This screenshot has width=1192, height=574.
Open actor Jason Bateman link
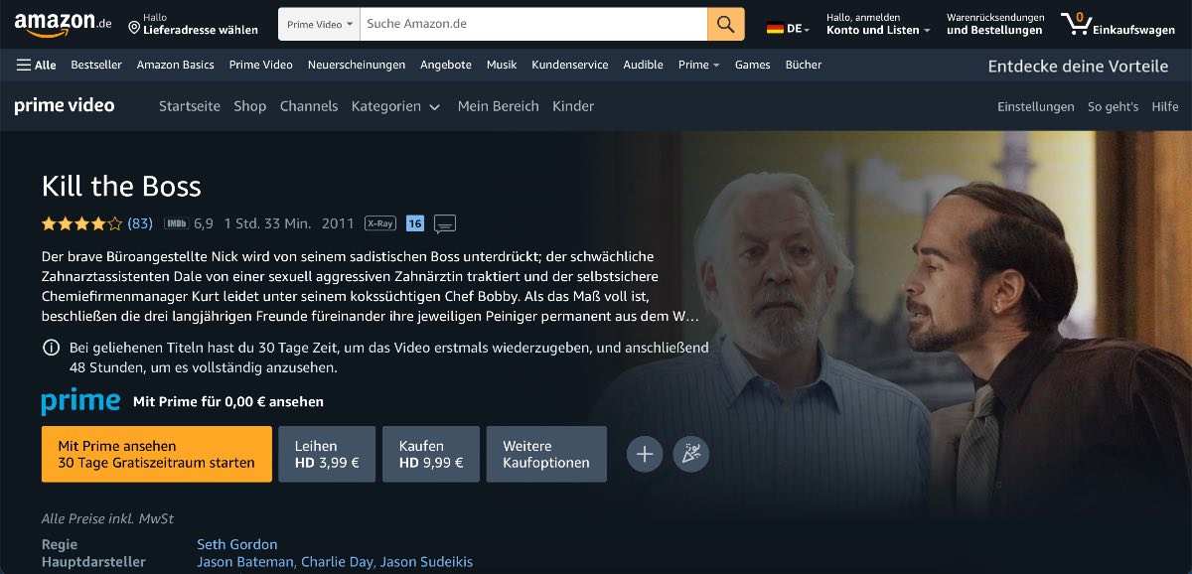pyautogui.click(x=245, y=562)
